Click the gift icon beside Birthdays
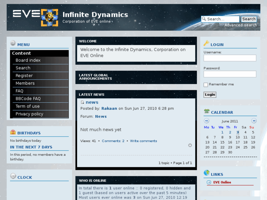Image resolution: width=267 pixels, height=200 pixels. coord(13,132)
